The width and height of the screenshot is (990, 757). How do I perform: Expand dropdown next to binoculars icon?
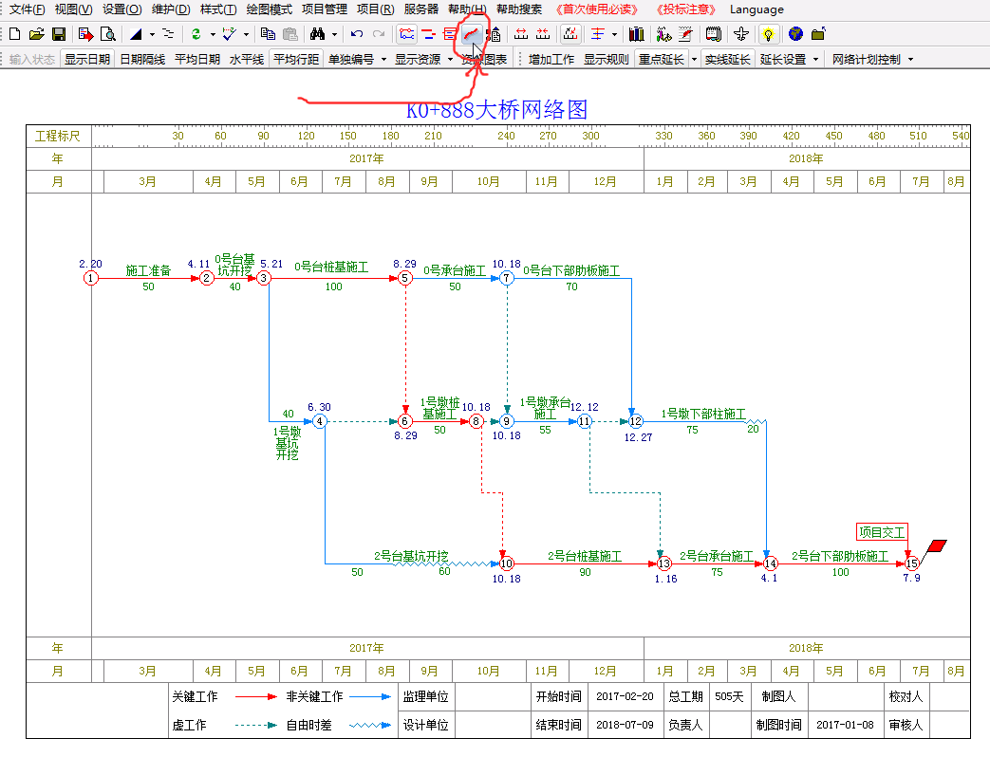[335, 34]
